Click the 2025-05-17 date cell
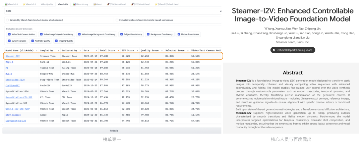 [90, 56]
